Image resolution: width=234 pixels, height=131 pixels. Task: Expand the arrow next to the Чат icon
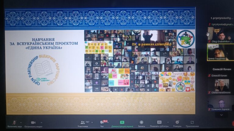pos(108,123)
